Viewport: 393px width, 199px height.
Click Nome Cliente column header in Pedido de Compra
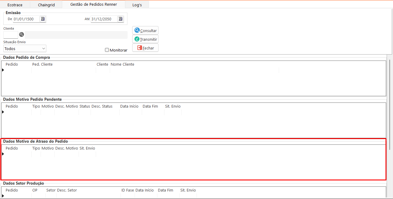pyautogui.click(x=122, y=64)
